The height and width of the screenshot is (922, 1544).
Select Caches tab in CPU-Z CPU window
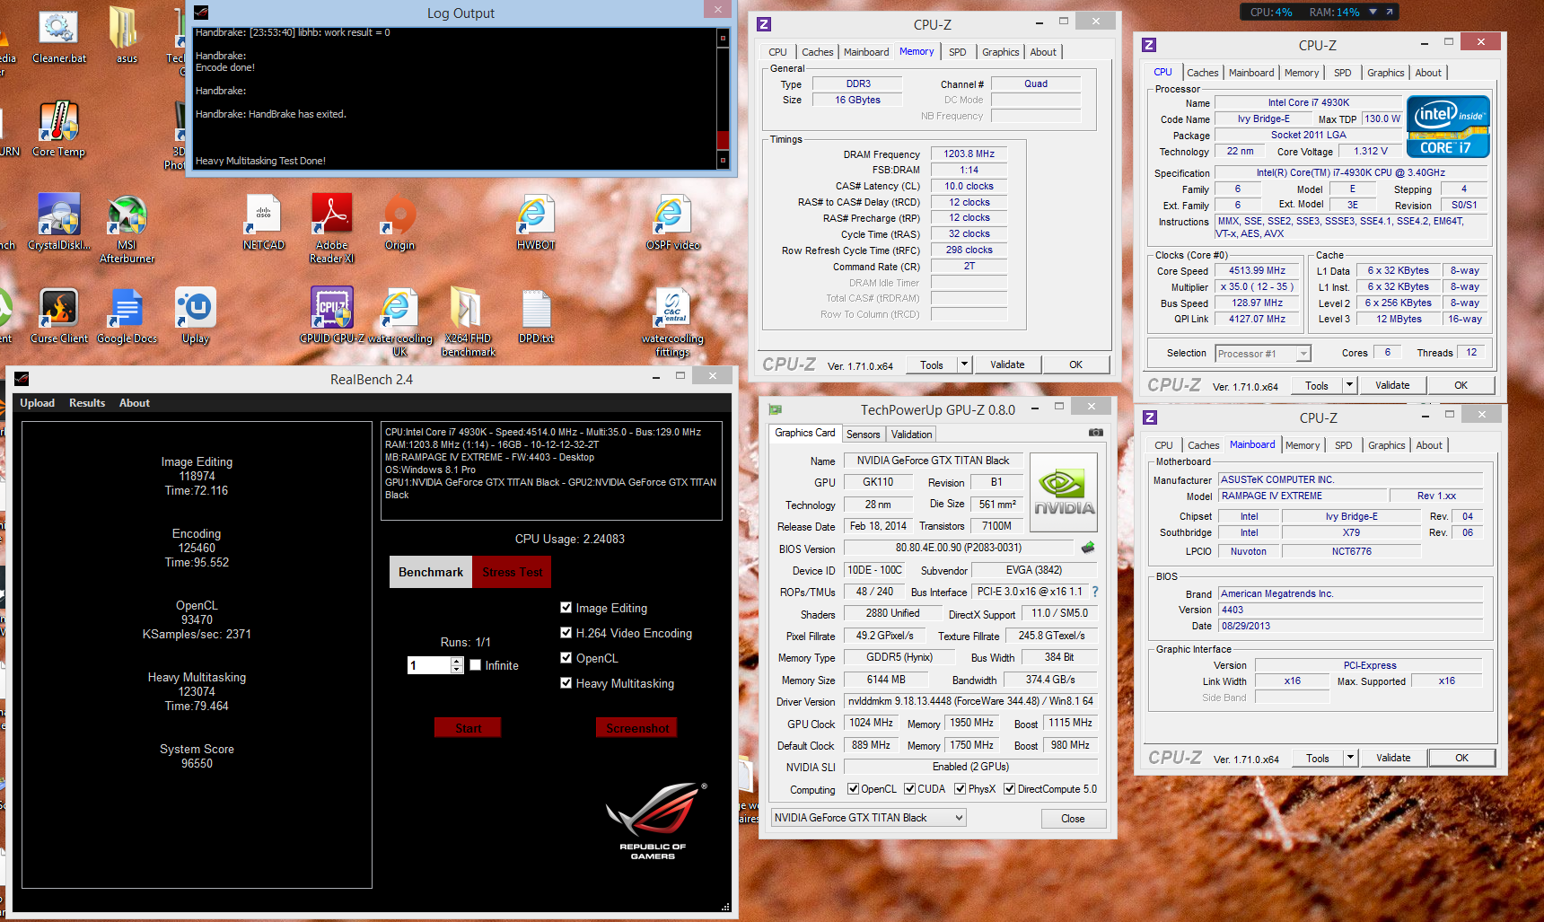point(1202,73)
